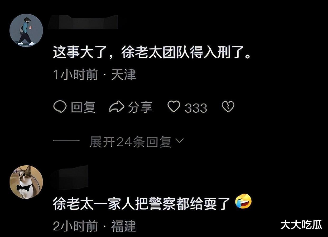328x237 pixels.
Task: Open the cat avatar profile
Action: (x=26, y=182)
